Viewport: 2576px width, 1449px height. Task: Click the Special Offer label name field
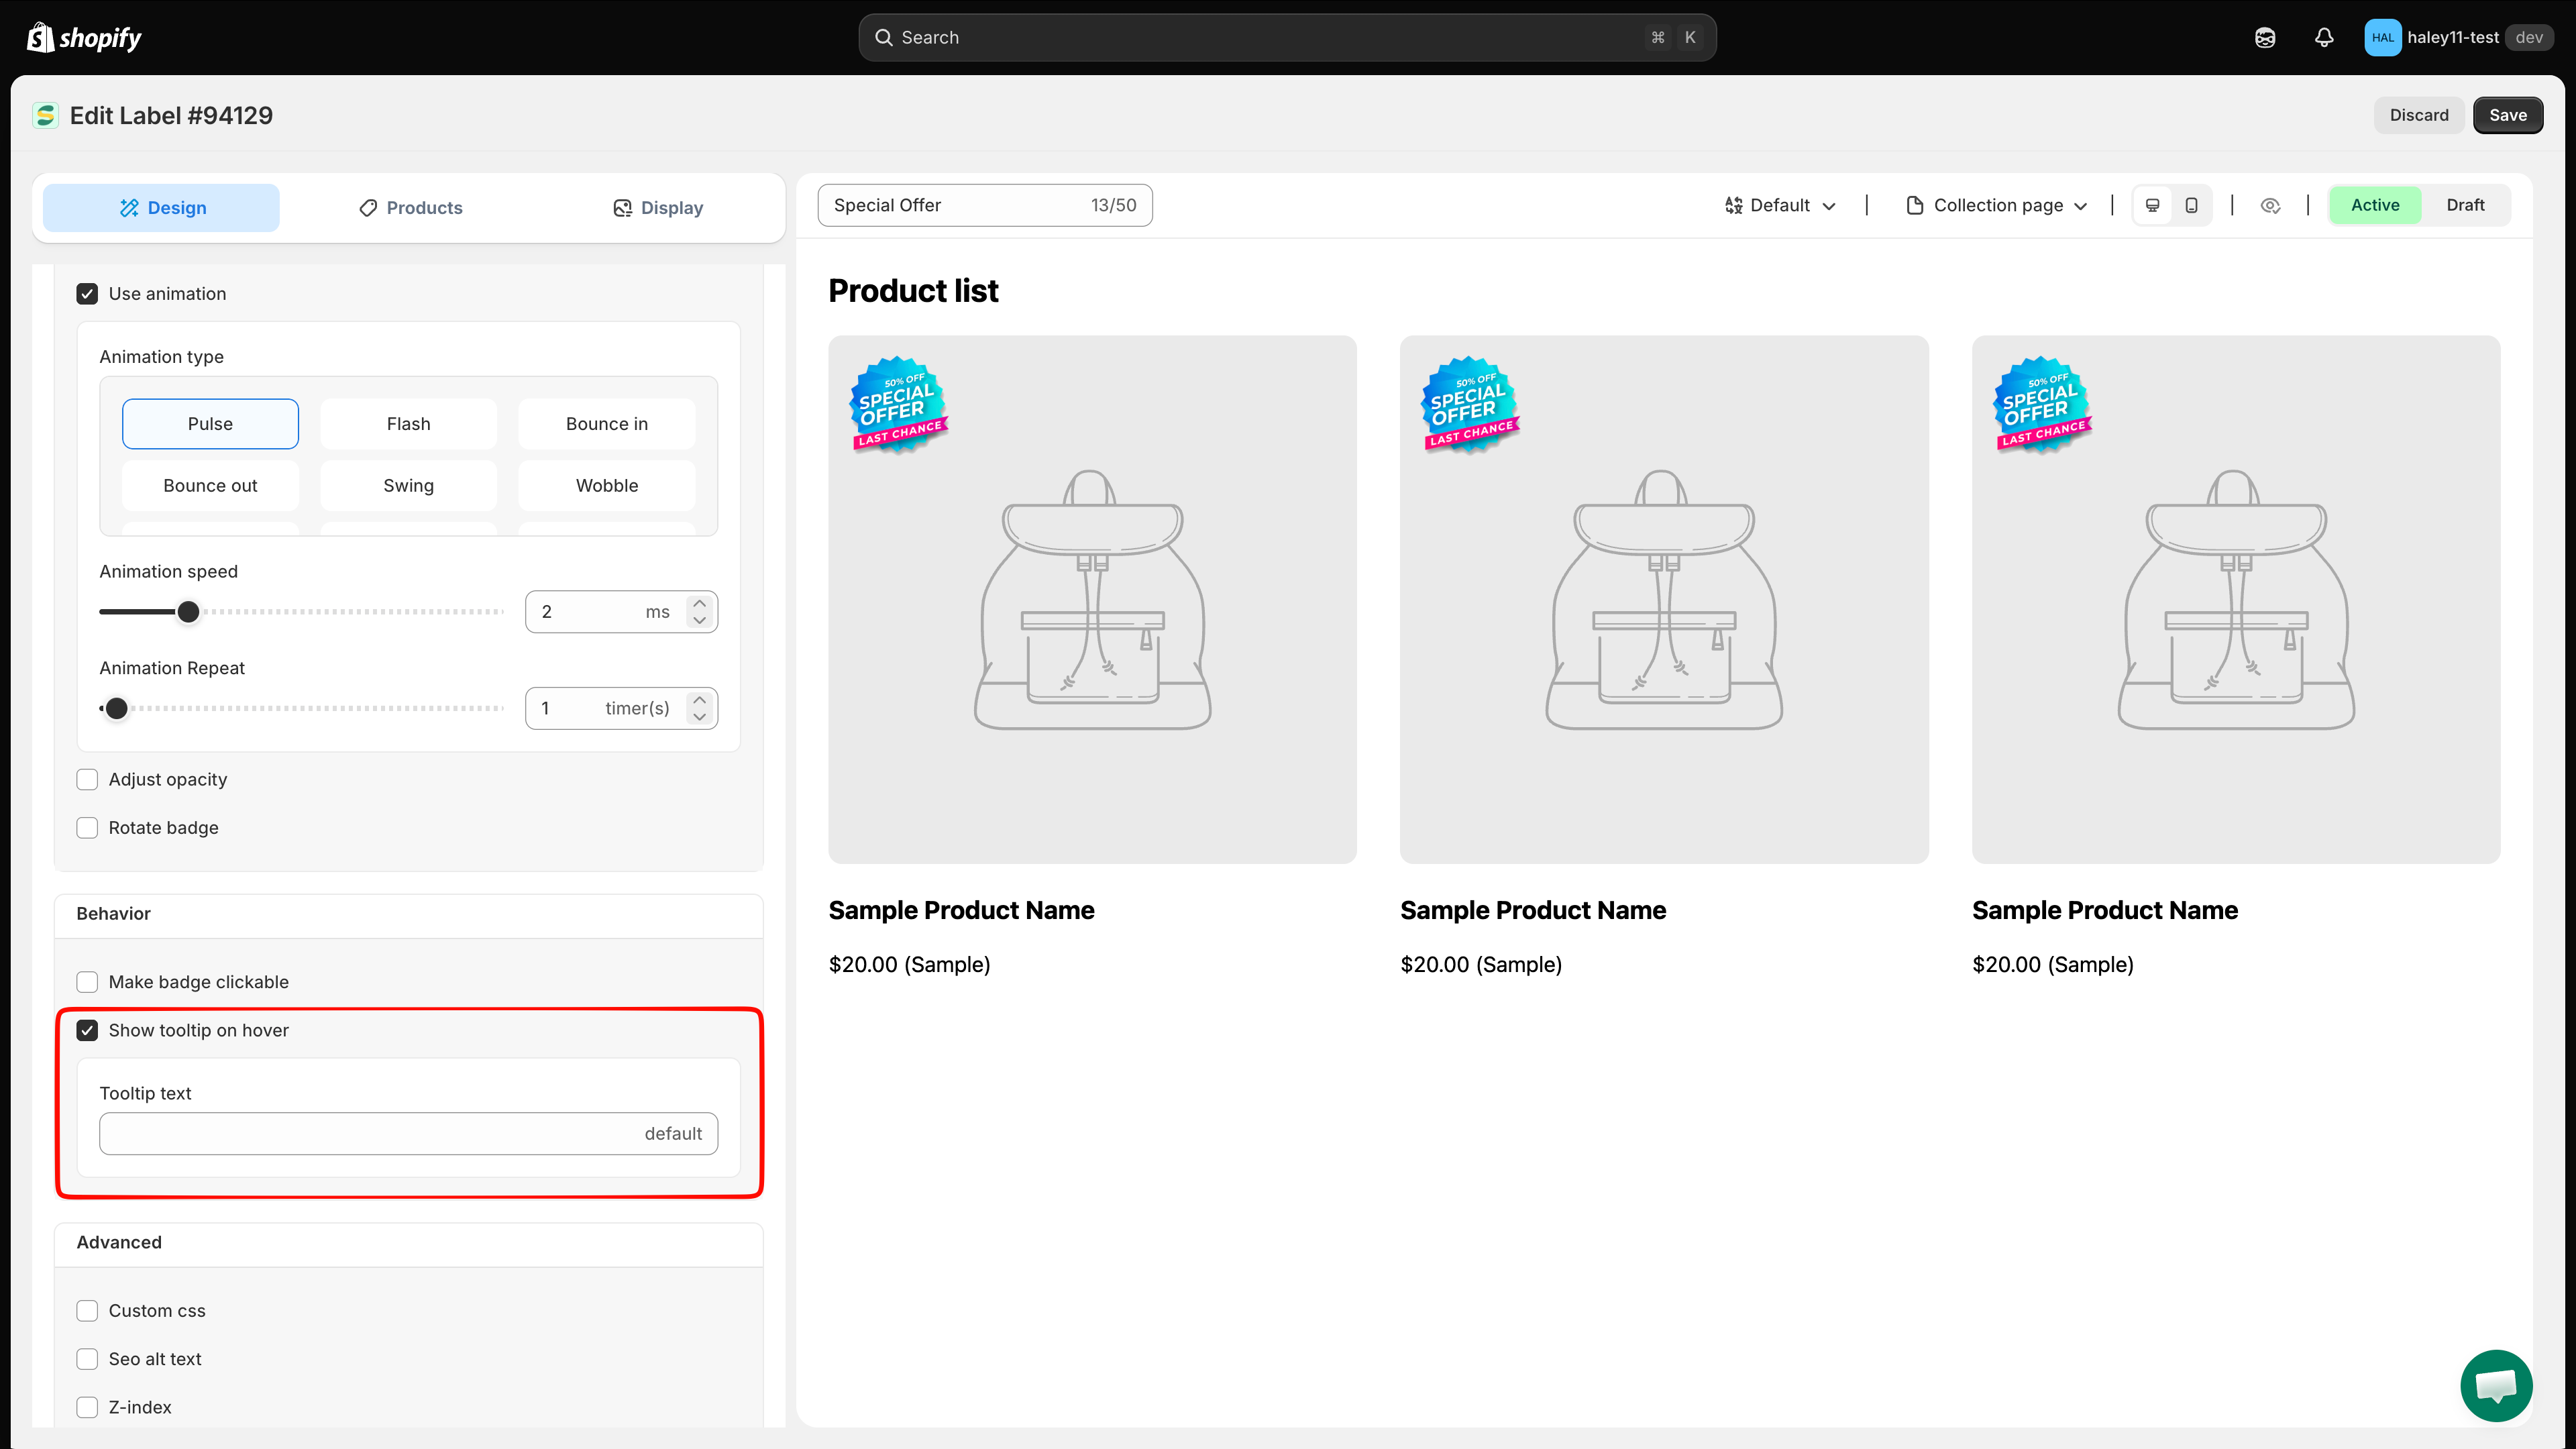pos(985,205)
